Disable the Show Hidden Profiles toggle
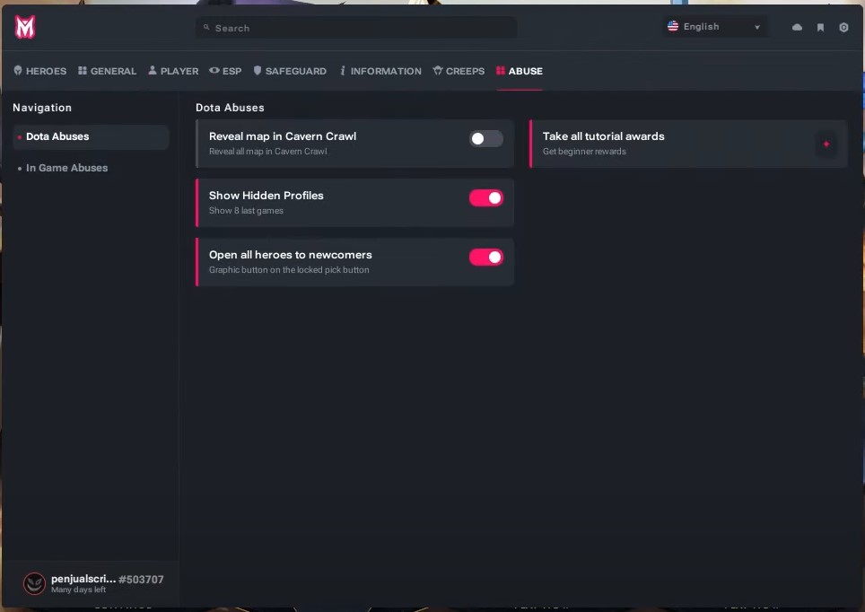Viewport: 865px width, 612px height. (485, 198)
